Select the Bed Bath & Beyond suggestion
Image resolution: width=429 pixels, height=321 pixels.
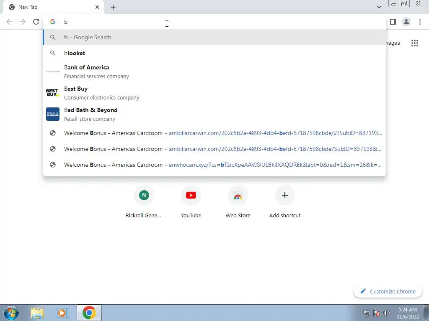click(214, 115)
